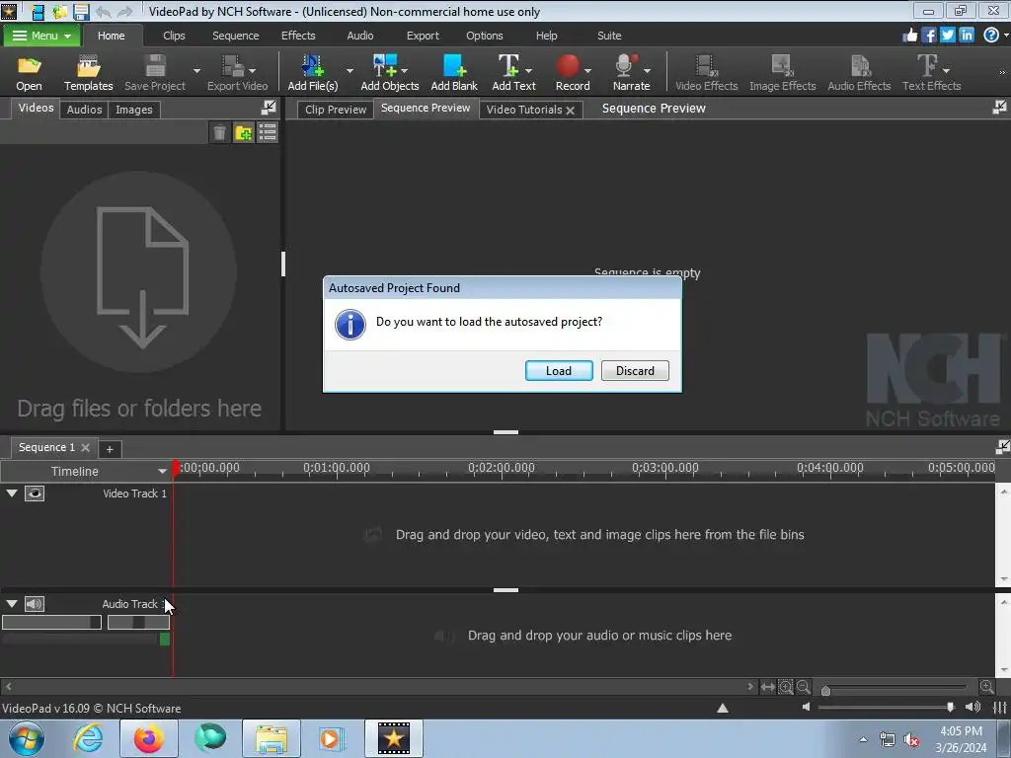The width and height of the screenshot is (1011, 758).
Task: Switch to the Clip Preview tab
Action: pyautogui.click(x=336, y=110)
